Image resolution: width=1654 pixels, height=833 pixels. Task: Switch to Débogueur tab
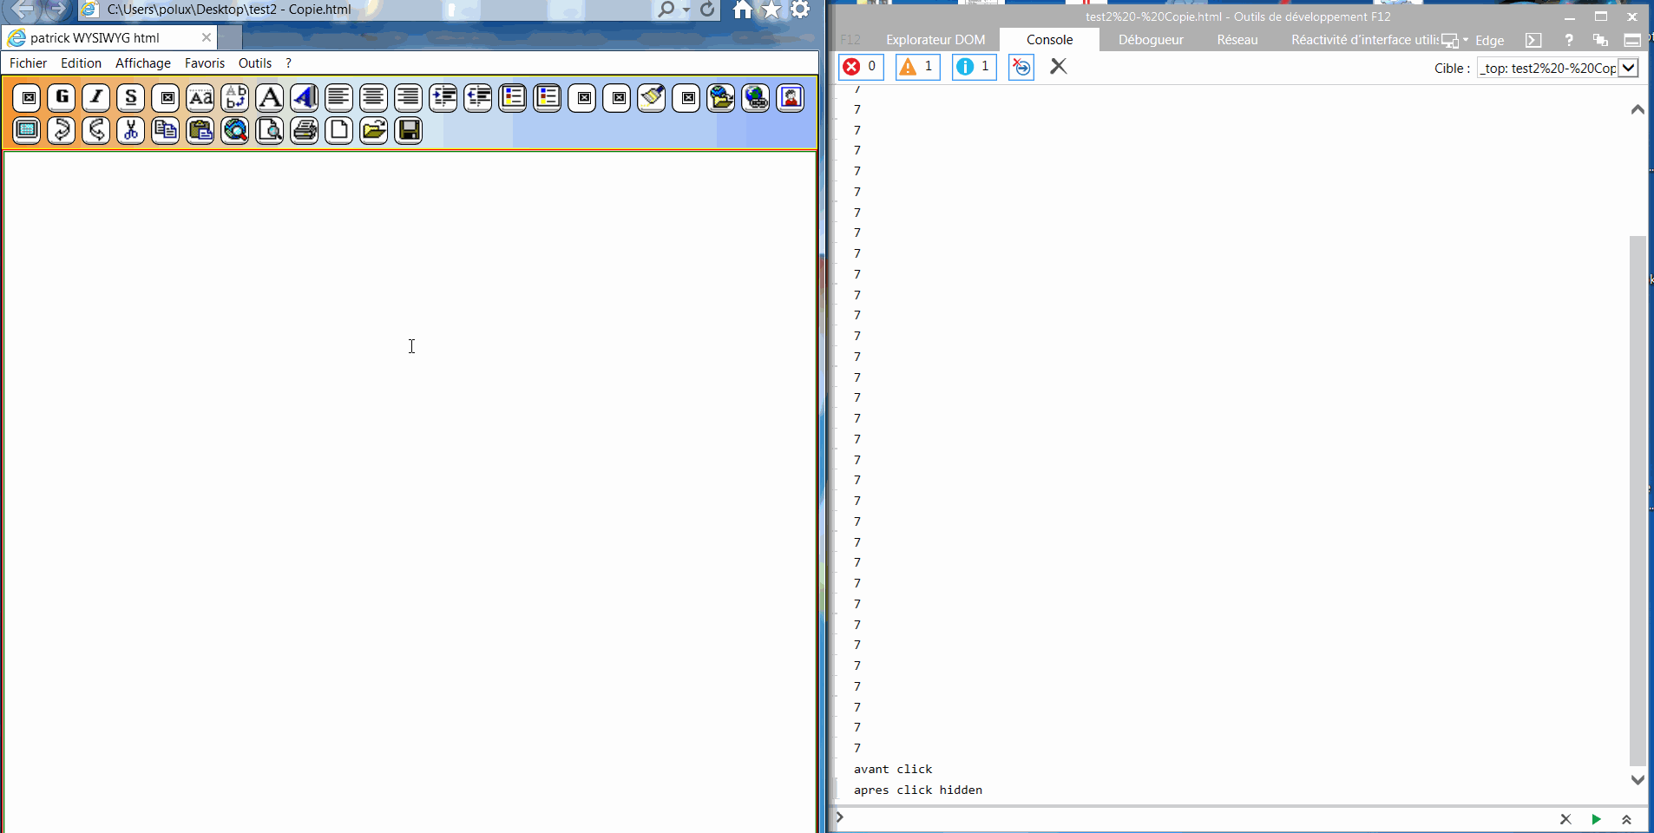click(x=1151, y=40)
